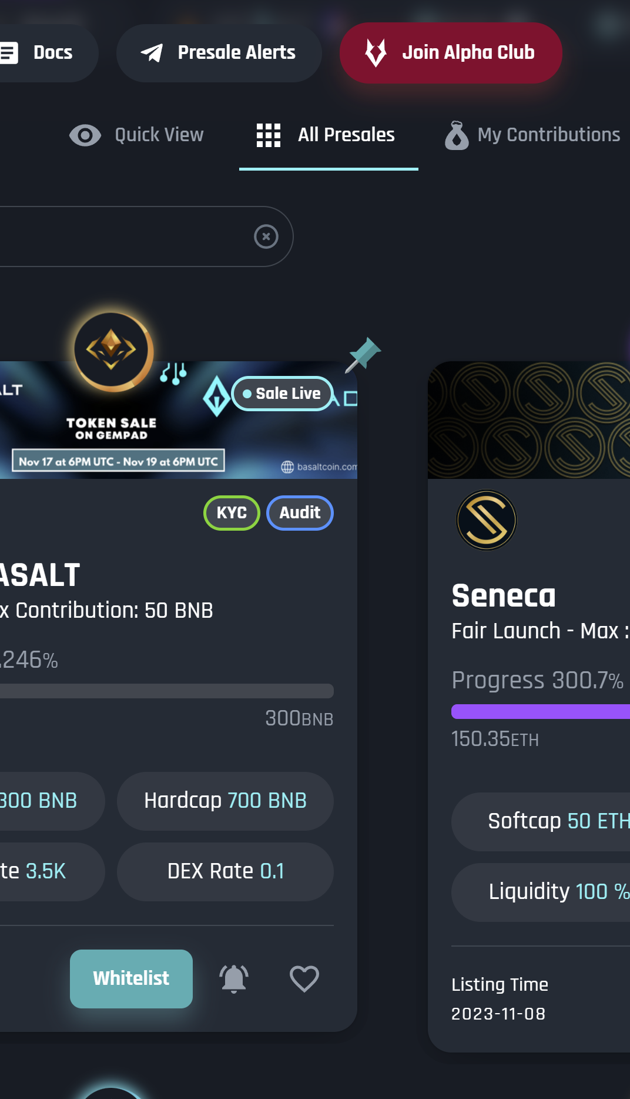
Task: Clear the search field with X icon
Action: [266, 237]
